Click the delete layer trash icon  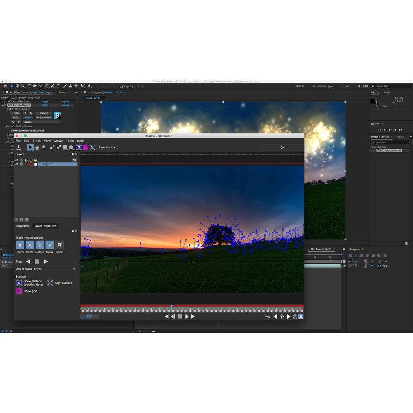(27, 219)
